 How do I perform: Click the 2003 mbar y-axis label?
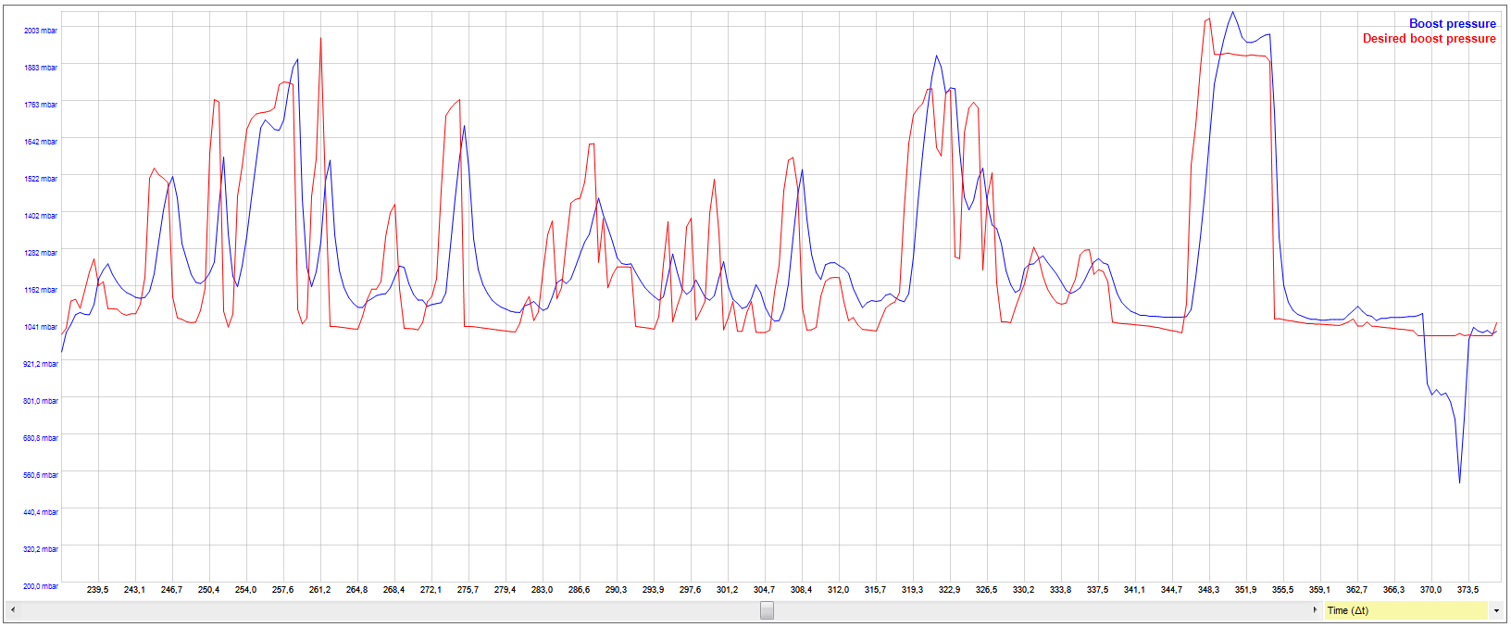pyautogui.click(x=41, y=31)
